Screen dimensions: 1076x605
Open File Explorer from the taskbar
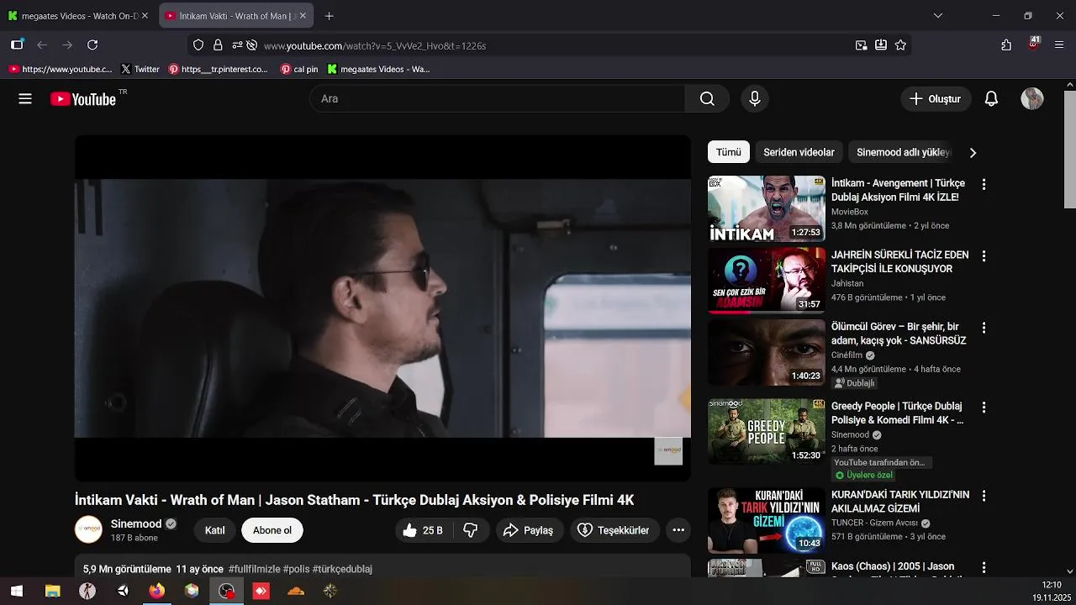[52, 591]
